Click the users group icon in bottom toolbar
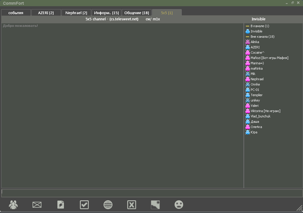Viewport: 303px width, 213px height. coord(13,204)
